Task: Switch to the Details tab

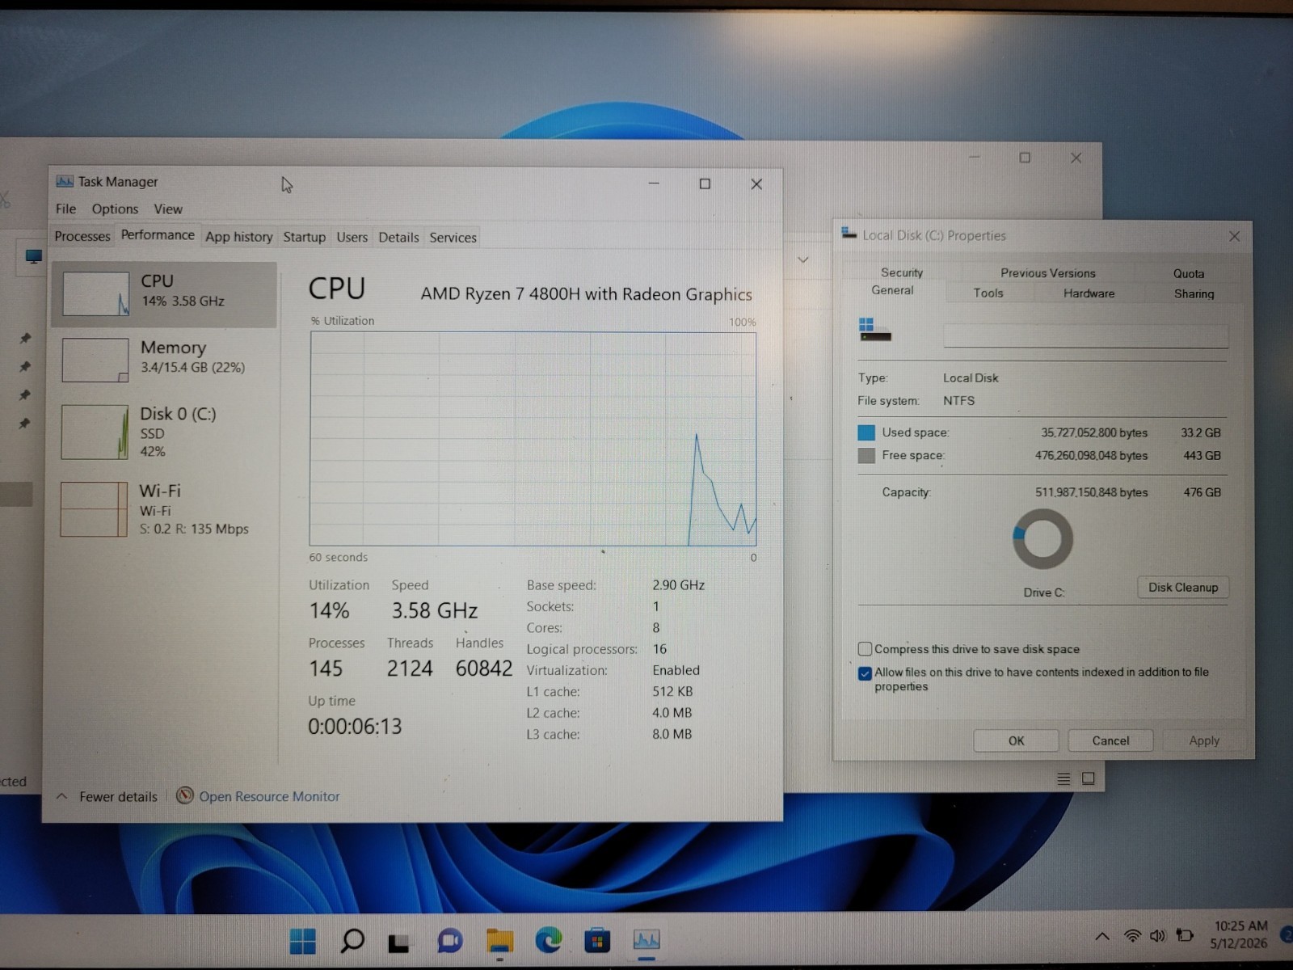Action: pyautogui.click(x=398, y=237)
